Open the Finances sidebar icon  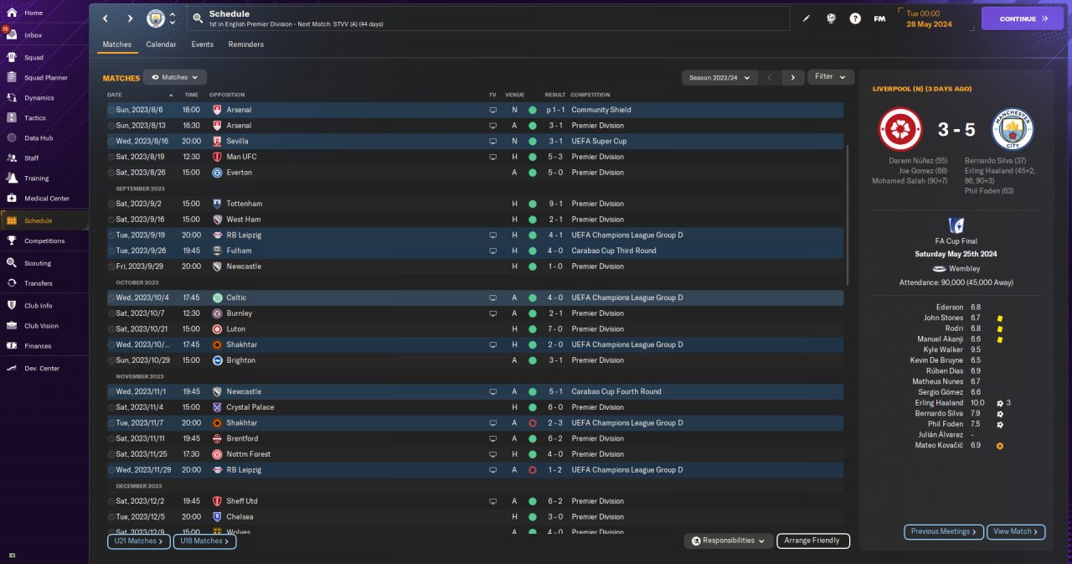pos(12,345)
